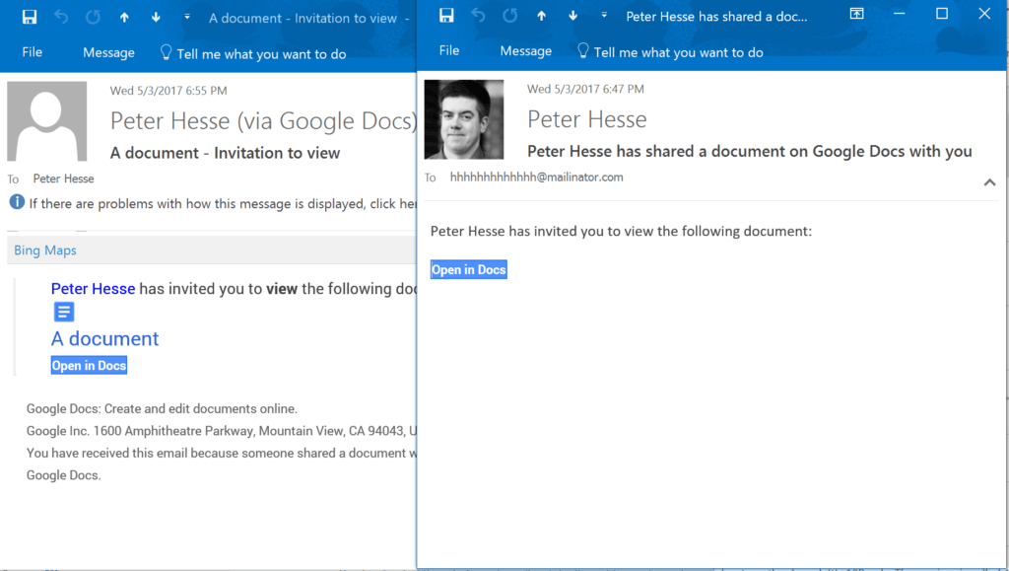The width and height of the screenshot is (1009, 571).
Task: Click the Ribbon Display Options icon
Action: (x=856, y=14)
